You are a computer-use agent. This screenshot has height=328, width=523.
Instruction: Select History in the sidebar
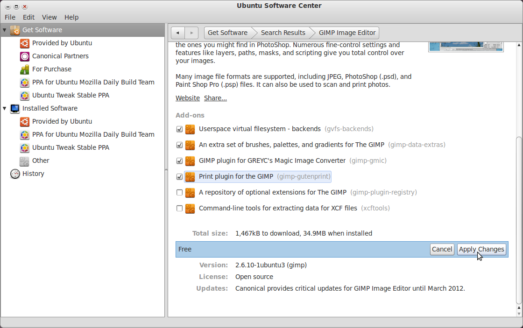point(33,174)
